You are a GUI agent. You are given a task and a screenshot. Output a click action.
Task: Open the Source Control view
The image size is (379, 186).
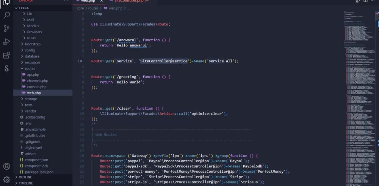click(6, 29)
